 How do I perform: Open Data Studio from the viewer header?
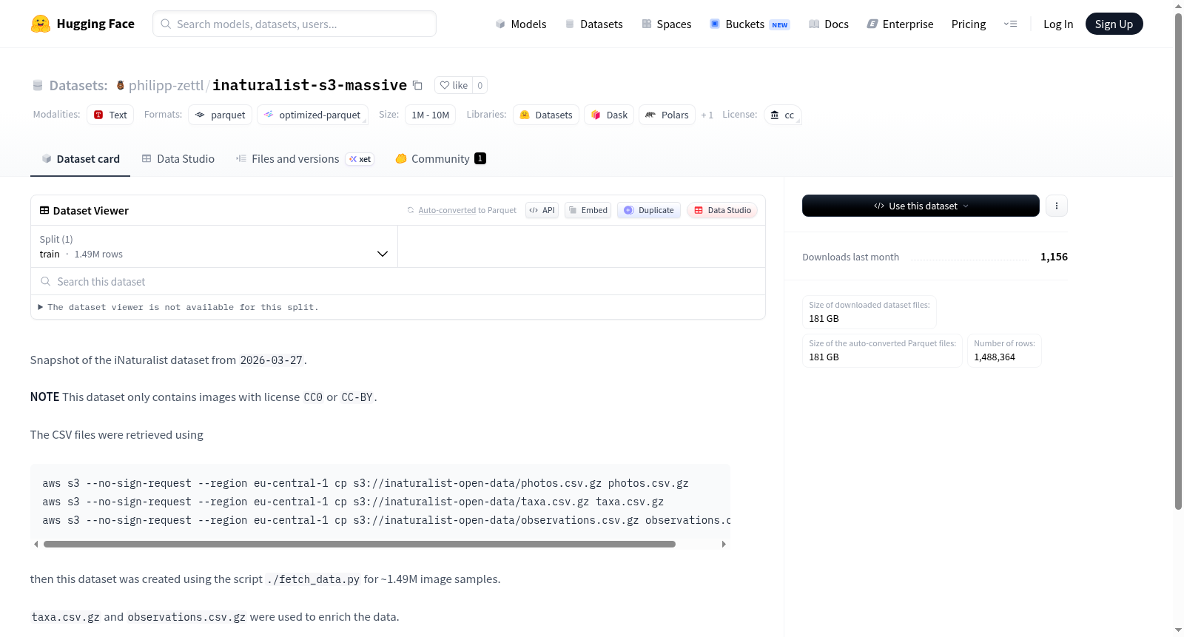(x=722, y=210)
